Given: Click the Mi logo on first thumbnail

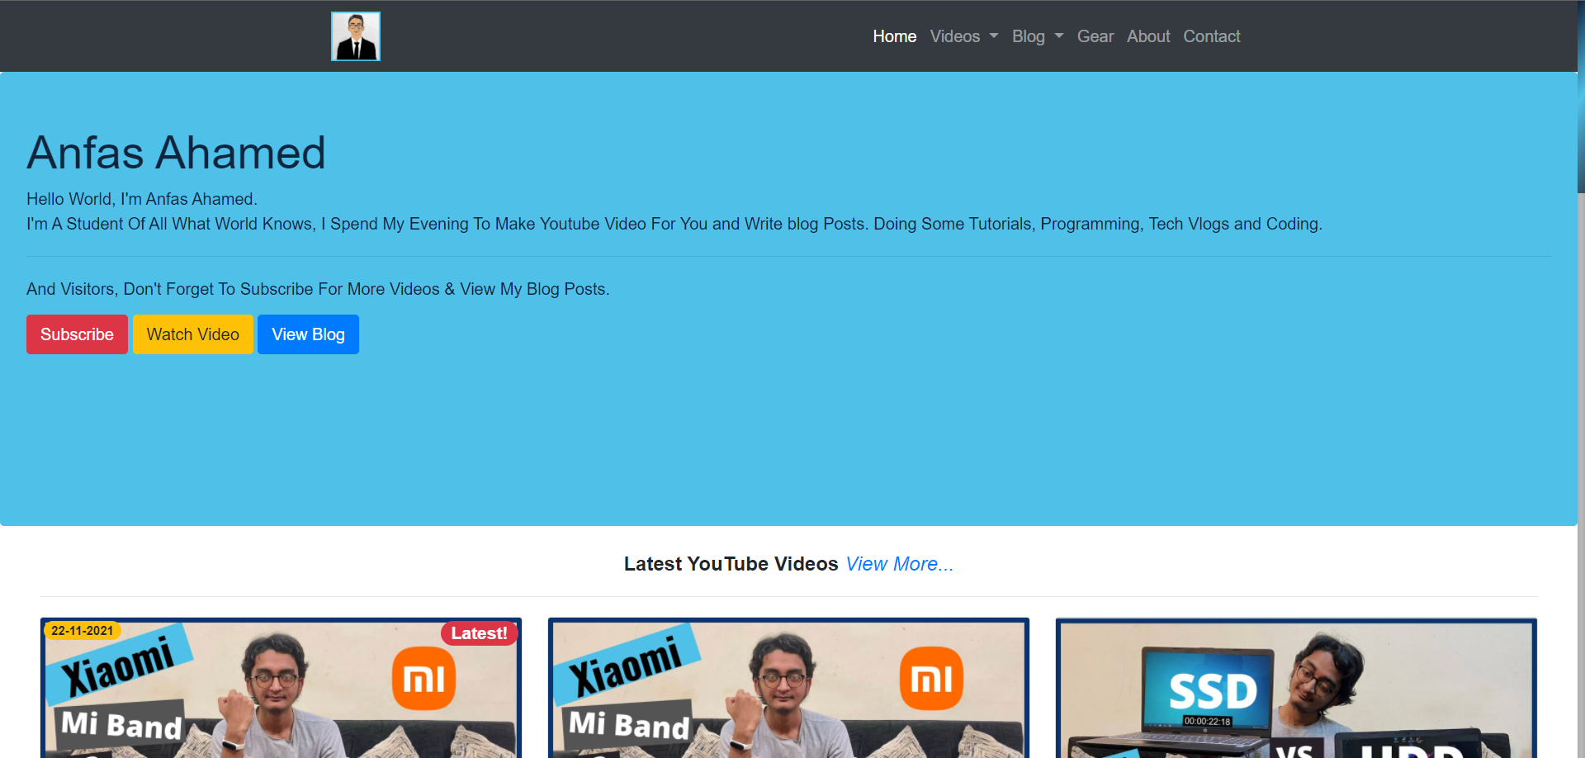Looking at the screenshot, I should pyautogui.click(x=423, y=679).
